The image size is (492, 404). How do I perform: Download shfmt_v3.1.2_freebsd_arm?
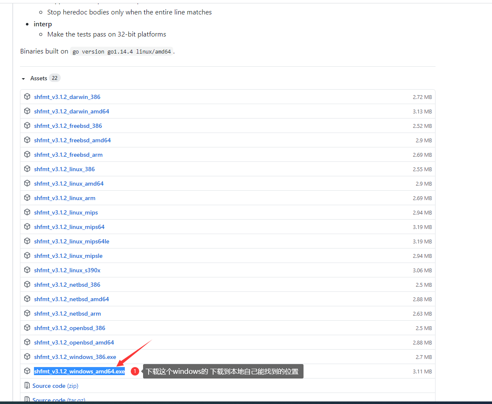coord(68,155)
